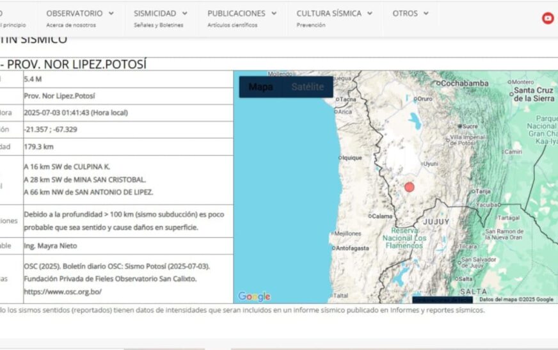Viewport: 558px width, 350px height.
Task: Select the Debido a la profundidad observation text
Action: click(x=124, y=221)
